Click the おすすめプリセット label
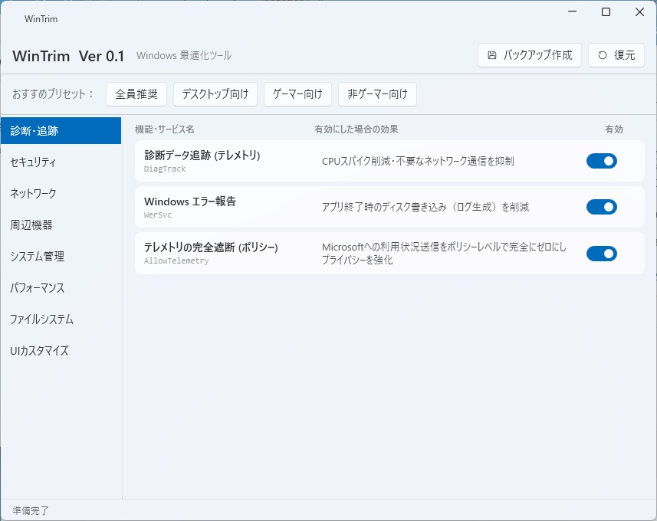Screen dimensions: 657x521 click(53, 93)
